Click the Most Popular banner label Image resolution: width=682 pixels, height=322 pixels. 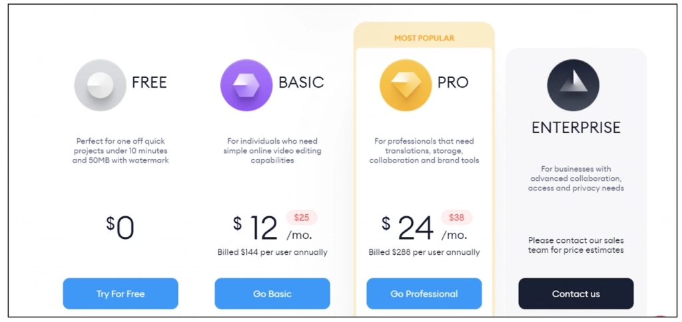(x=424, y=38)
